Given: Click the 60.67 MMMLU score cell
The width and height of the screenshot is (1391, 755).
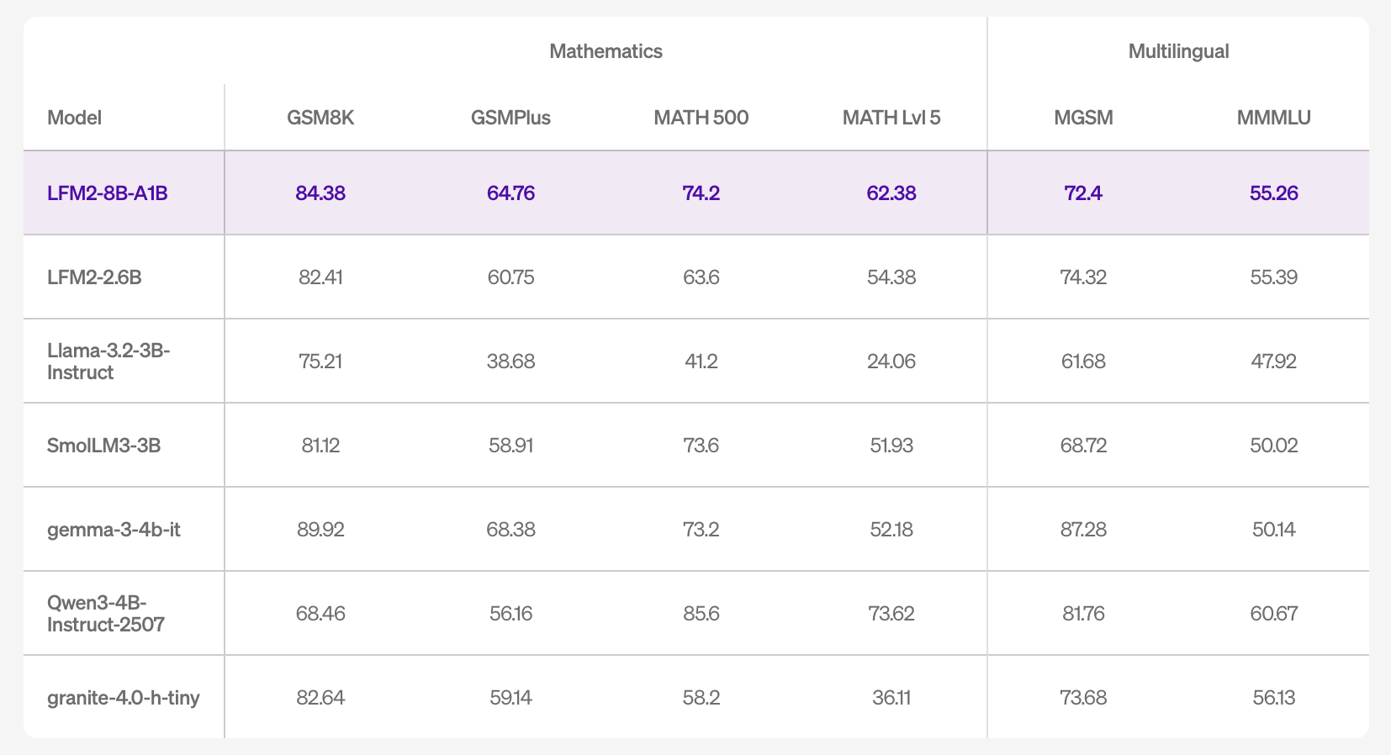Looking at the screenshot, I should pos(1273,614).
